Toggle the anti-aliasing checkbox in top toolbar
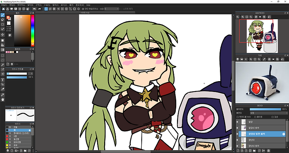The width and height of the screenshot is (289, 153). pos(83,9)
